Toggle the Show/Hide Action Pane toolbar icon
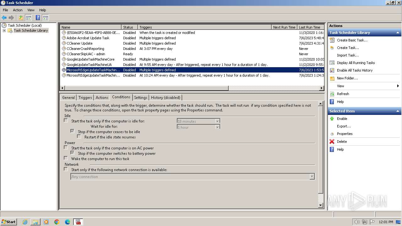This screenshot has width=402, height=226. (45, 18)
